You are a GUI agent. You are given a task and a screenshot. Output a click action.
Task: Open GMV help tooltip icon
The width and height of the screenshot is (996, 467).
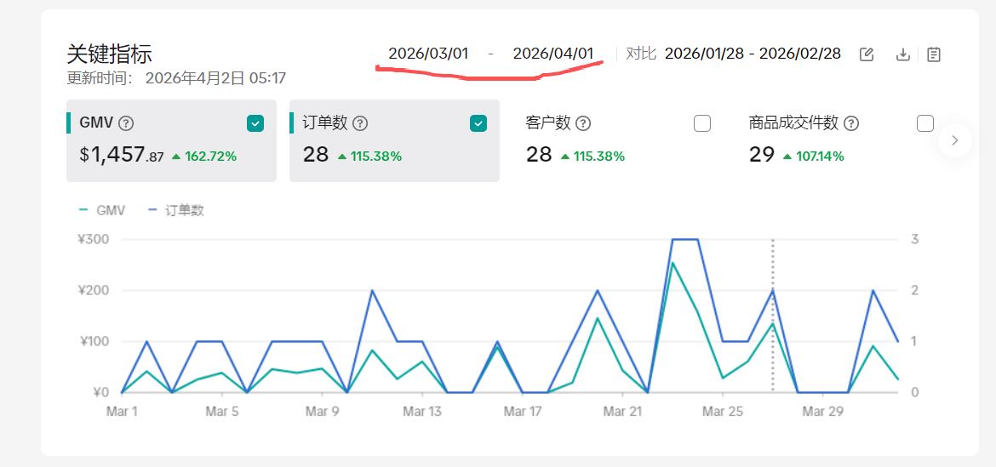click(x=126, y=123)
